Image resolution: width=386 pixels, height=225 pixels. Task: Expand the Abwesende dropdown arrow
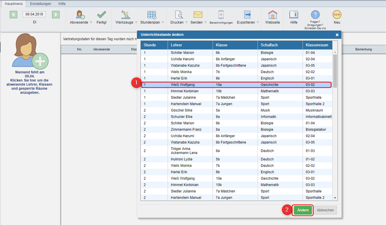(x=91, y=23)
